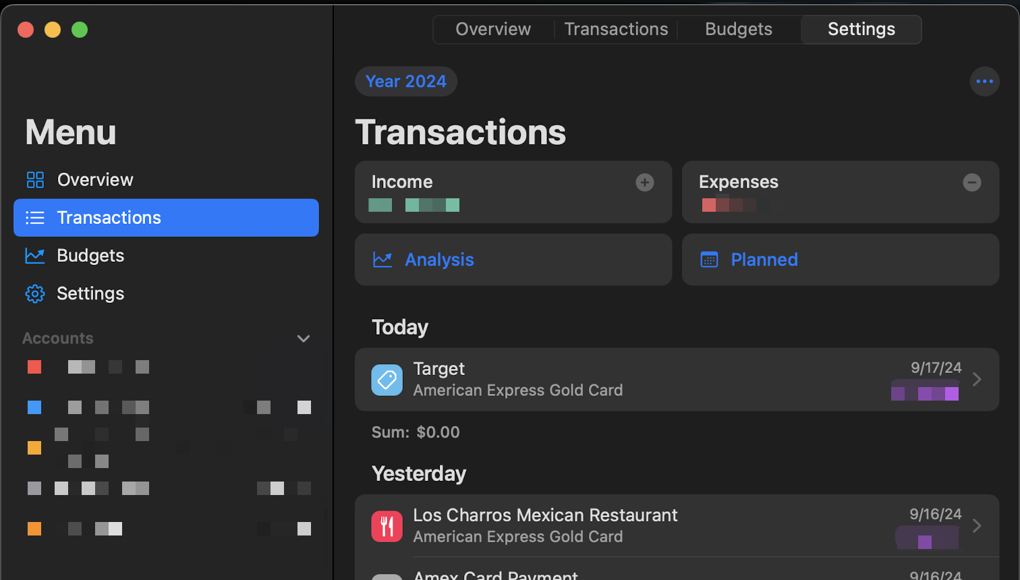Click the plus icon on Income card
Viewport: 1020px width, 580px height.
click(644, 182)
